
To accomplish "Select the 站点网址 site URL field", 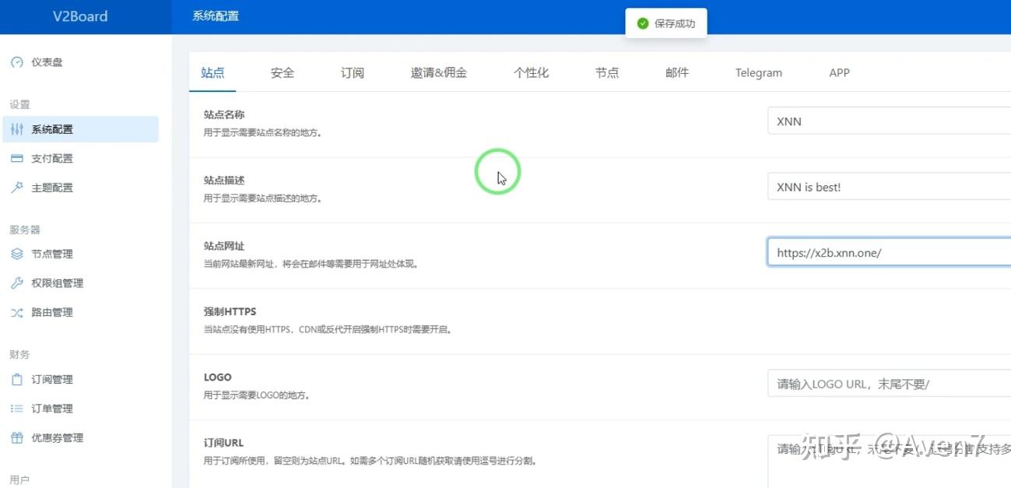I will pos(887,252).
